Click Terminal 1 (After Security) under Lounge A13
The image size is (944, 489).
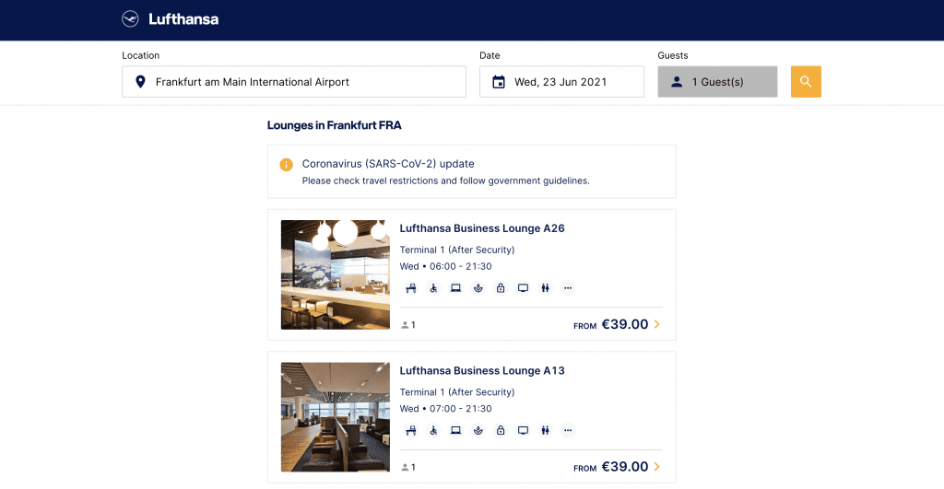[x=457, y=392]
